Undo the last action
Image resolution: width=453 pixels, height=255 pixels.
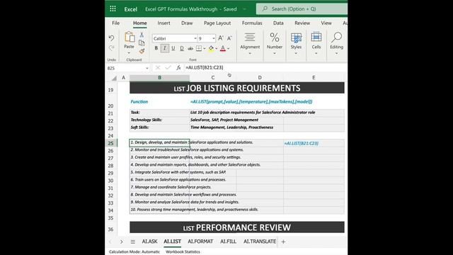111,38
